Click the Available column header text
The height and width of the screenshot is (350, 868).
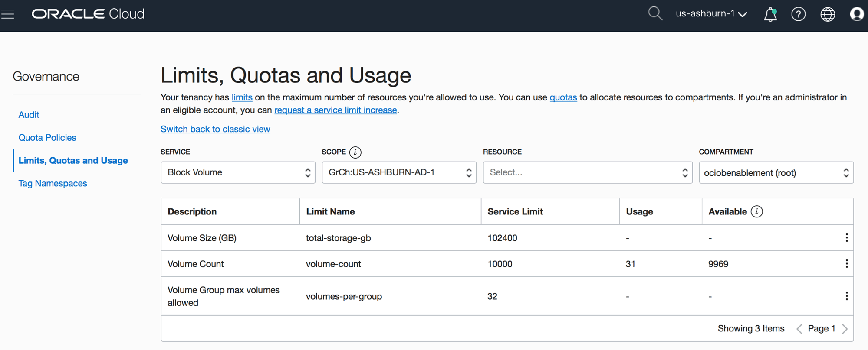pyautogui.click(x=727, y=211)
